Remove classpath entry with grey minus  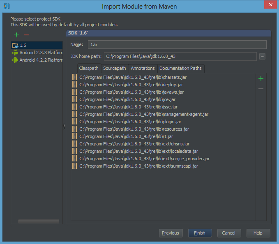click(x=261, y=89)
